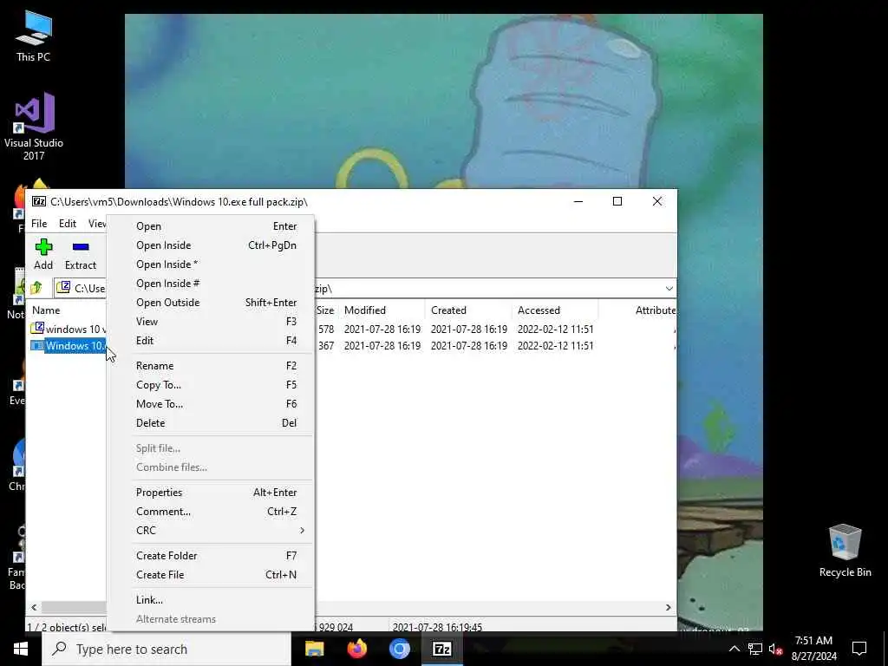888x666 pixels.
Task: Click the Type here to search box
Action: (x=166, y=649)
